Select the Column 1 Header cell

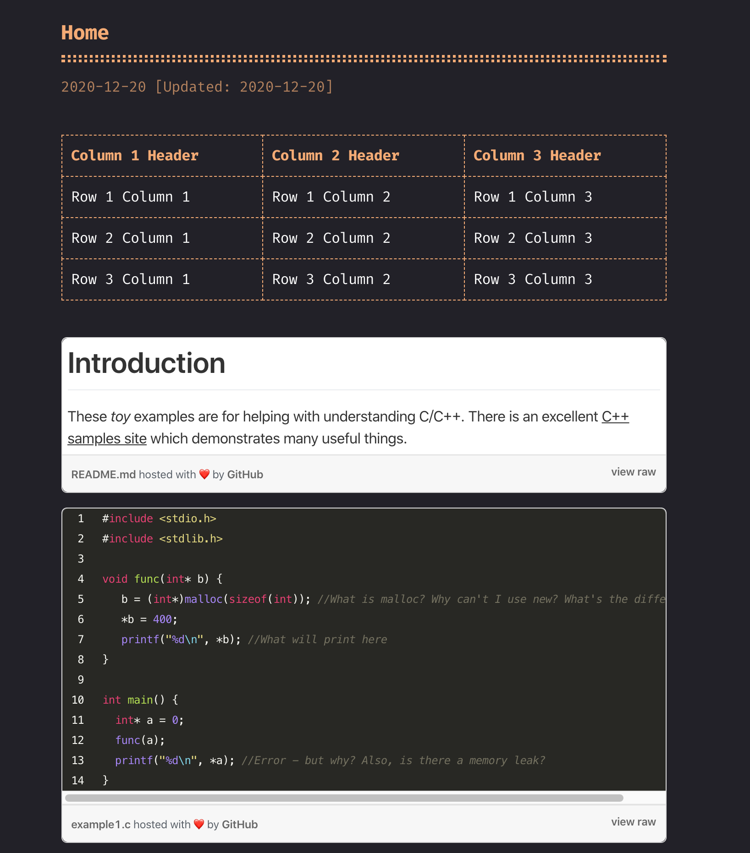click(x=135, y=155)
